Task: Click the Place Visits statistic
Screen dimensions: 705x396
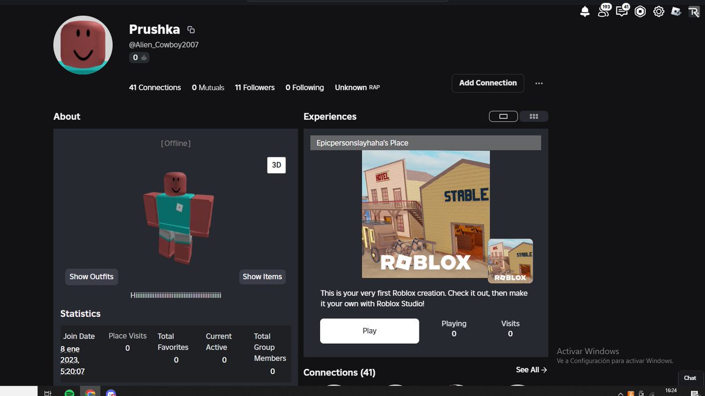Action: coord(127,342)
